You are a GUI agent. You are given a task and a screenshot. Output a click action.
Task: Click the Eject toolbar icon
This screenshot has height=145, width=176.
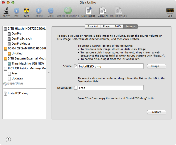pyautogui.click(x=51, y=11)
